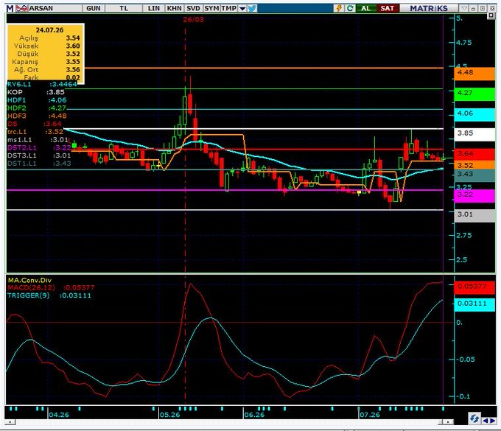Click the red 3.64 price level label

click(474, 154)
